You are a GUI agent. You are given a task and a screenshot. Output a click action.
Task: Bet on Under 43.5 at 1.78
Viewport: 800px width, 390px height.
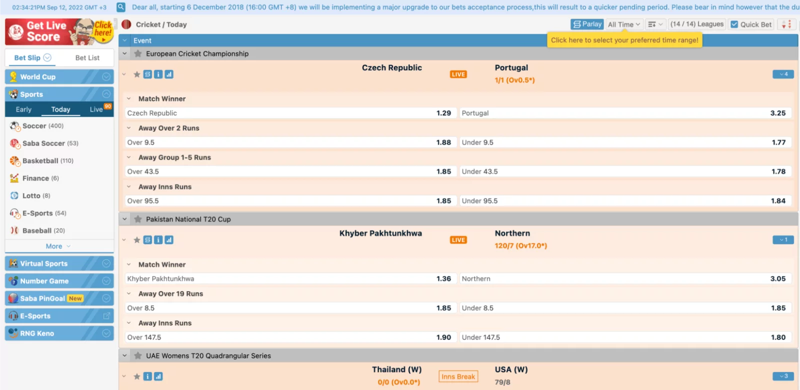625,171
